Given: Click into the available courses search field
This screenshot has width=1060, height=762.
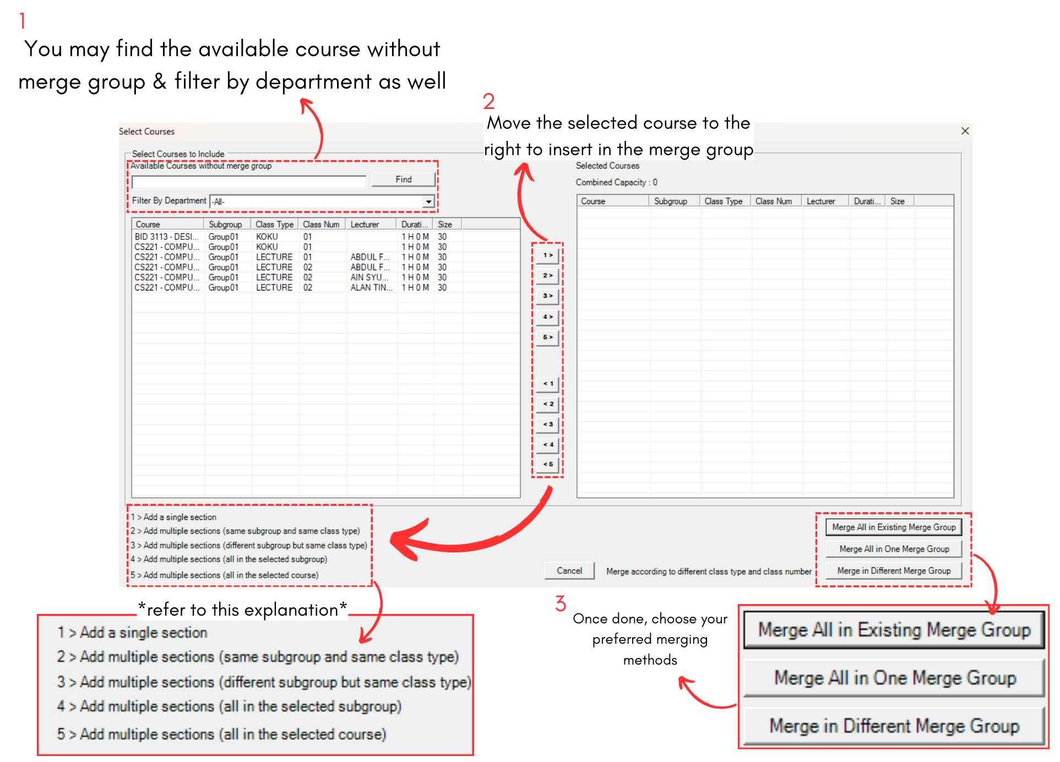Looking at the screenshot, I should point(249,182).
